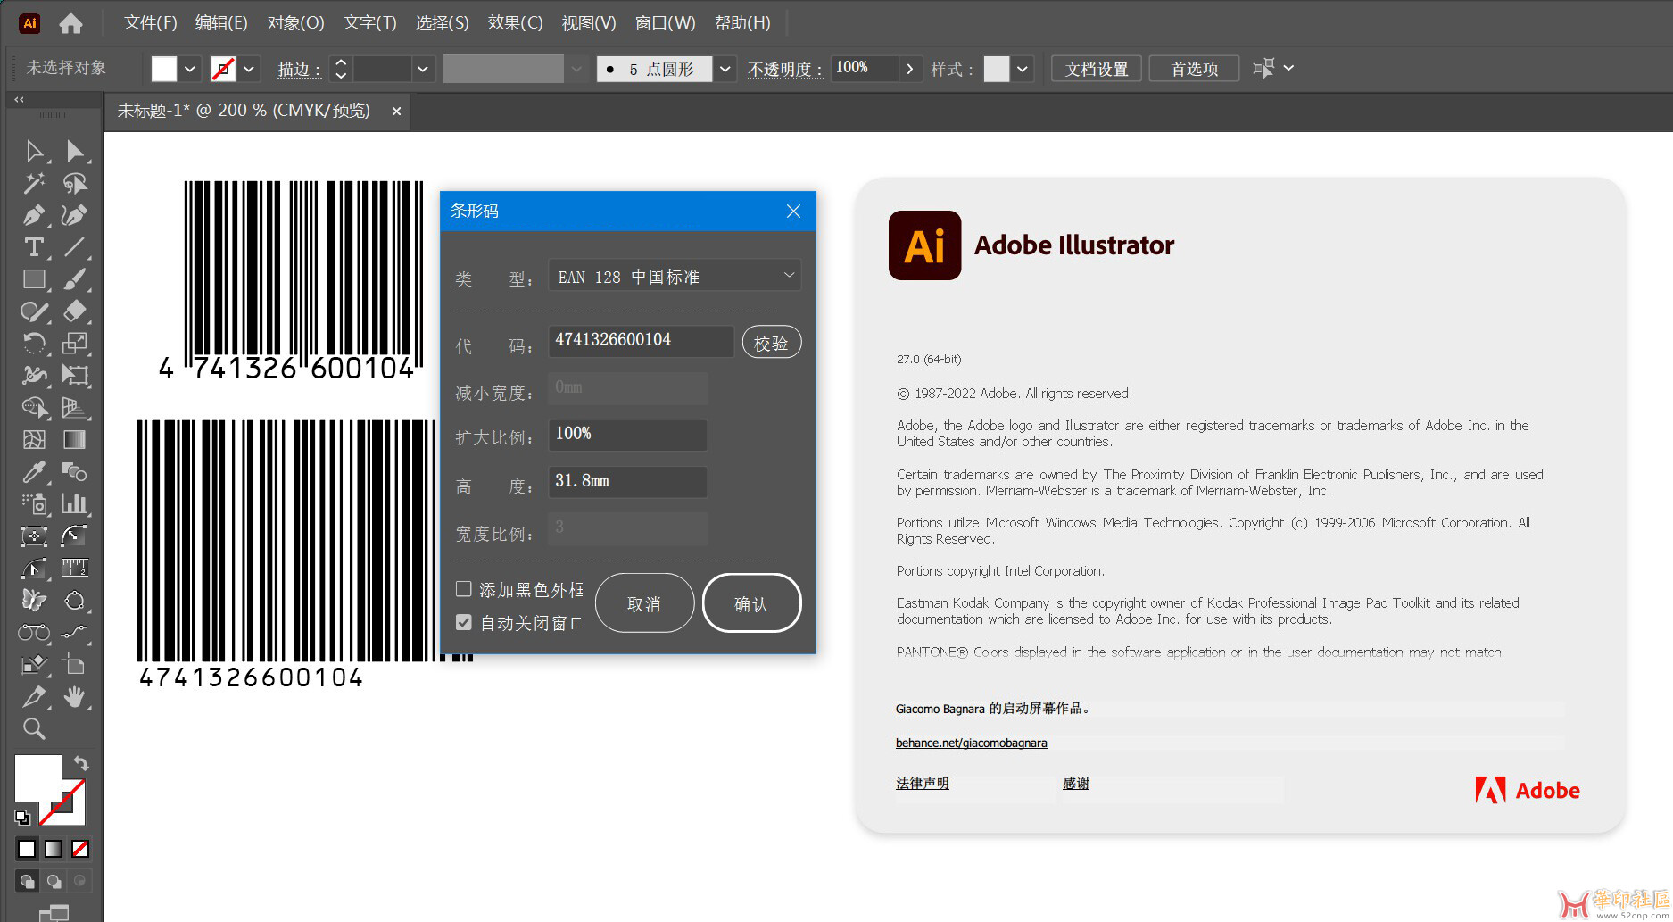Choose Draw Behind mode button
The width and height of the screenshot is (1673, 922).
(54, 881)
